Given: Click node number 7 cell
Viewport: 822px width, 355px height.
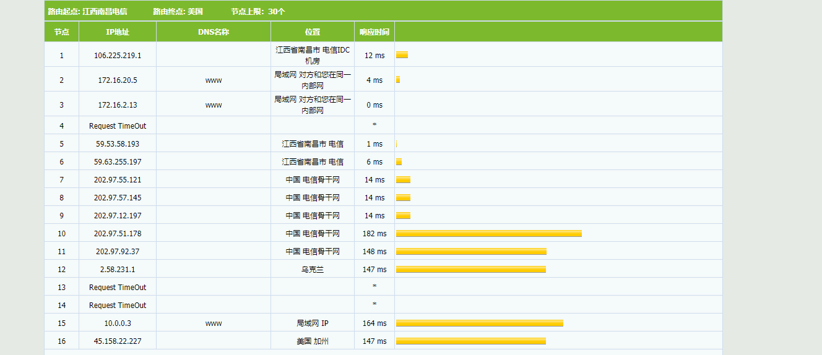Looking at the screenshot, I should (x=61, y=179).
